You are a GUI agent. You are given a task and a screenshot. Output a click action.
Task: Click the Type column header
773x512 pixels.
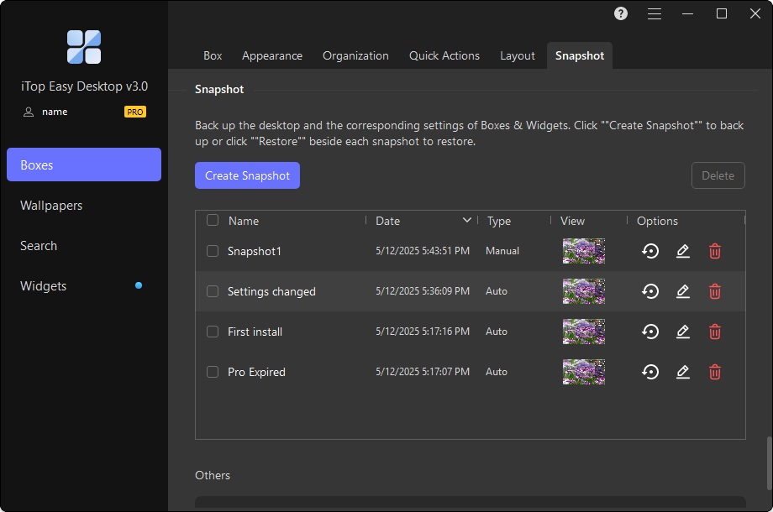(499, 221)
